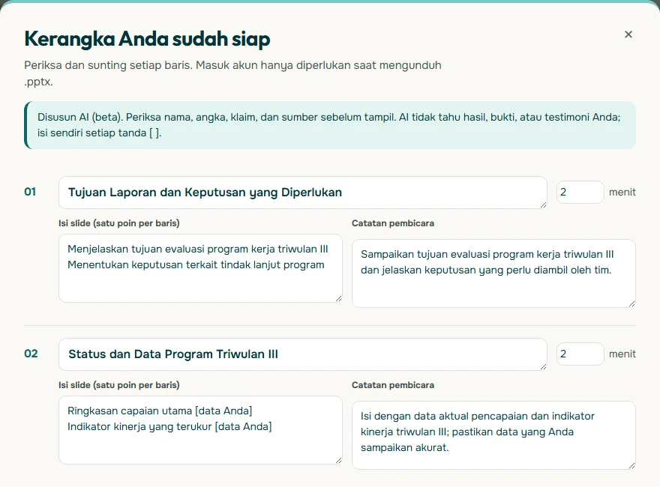Click the slide number 01 label

tap(30, 192)
